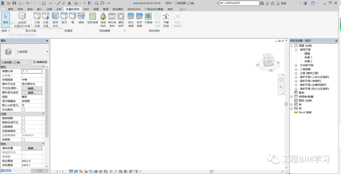This screenshot has height=174, width=341.
Task: Switch to the 管理 ribbon tab
Action: pos(106,9)
